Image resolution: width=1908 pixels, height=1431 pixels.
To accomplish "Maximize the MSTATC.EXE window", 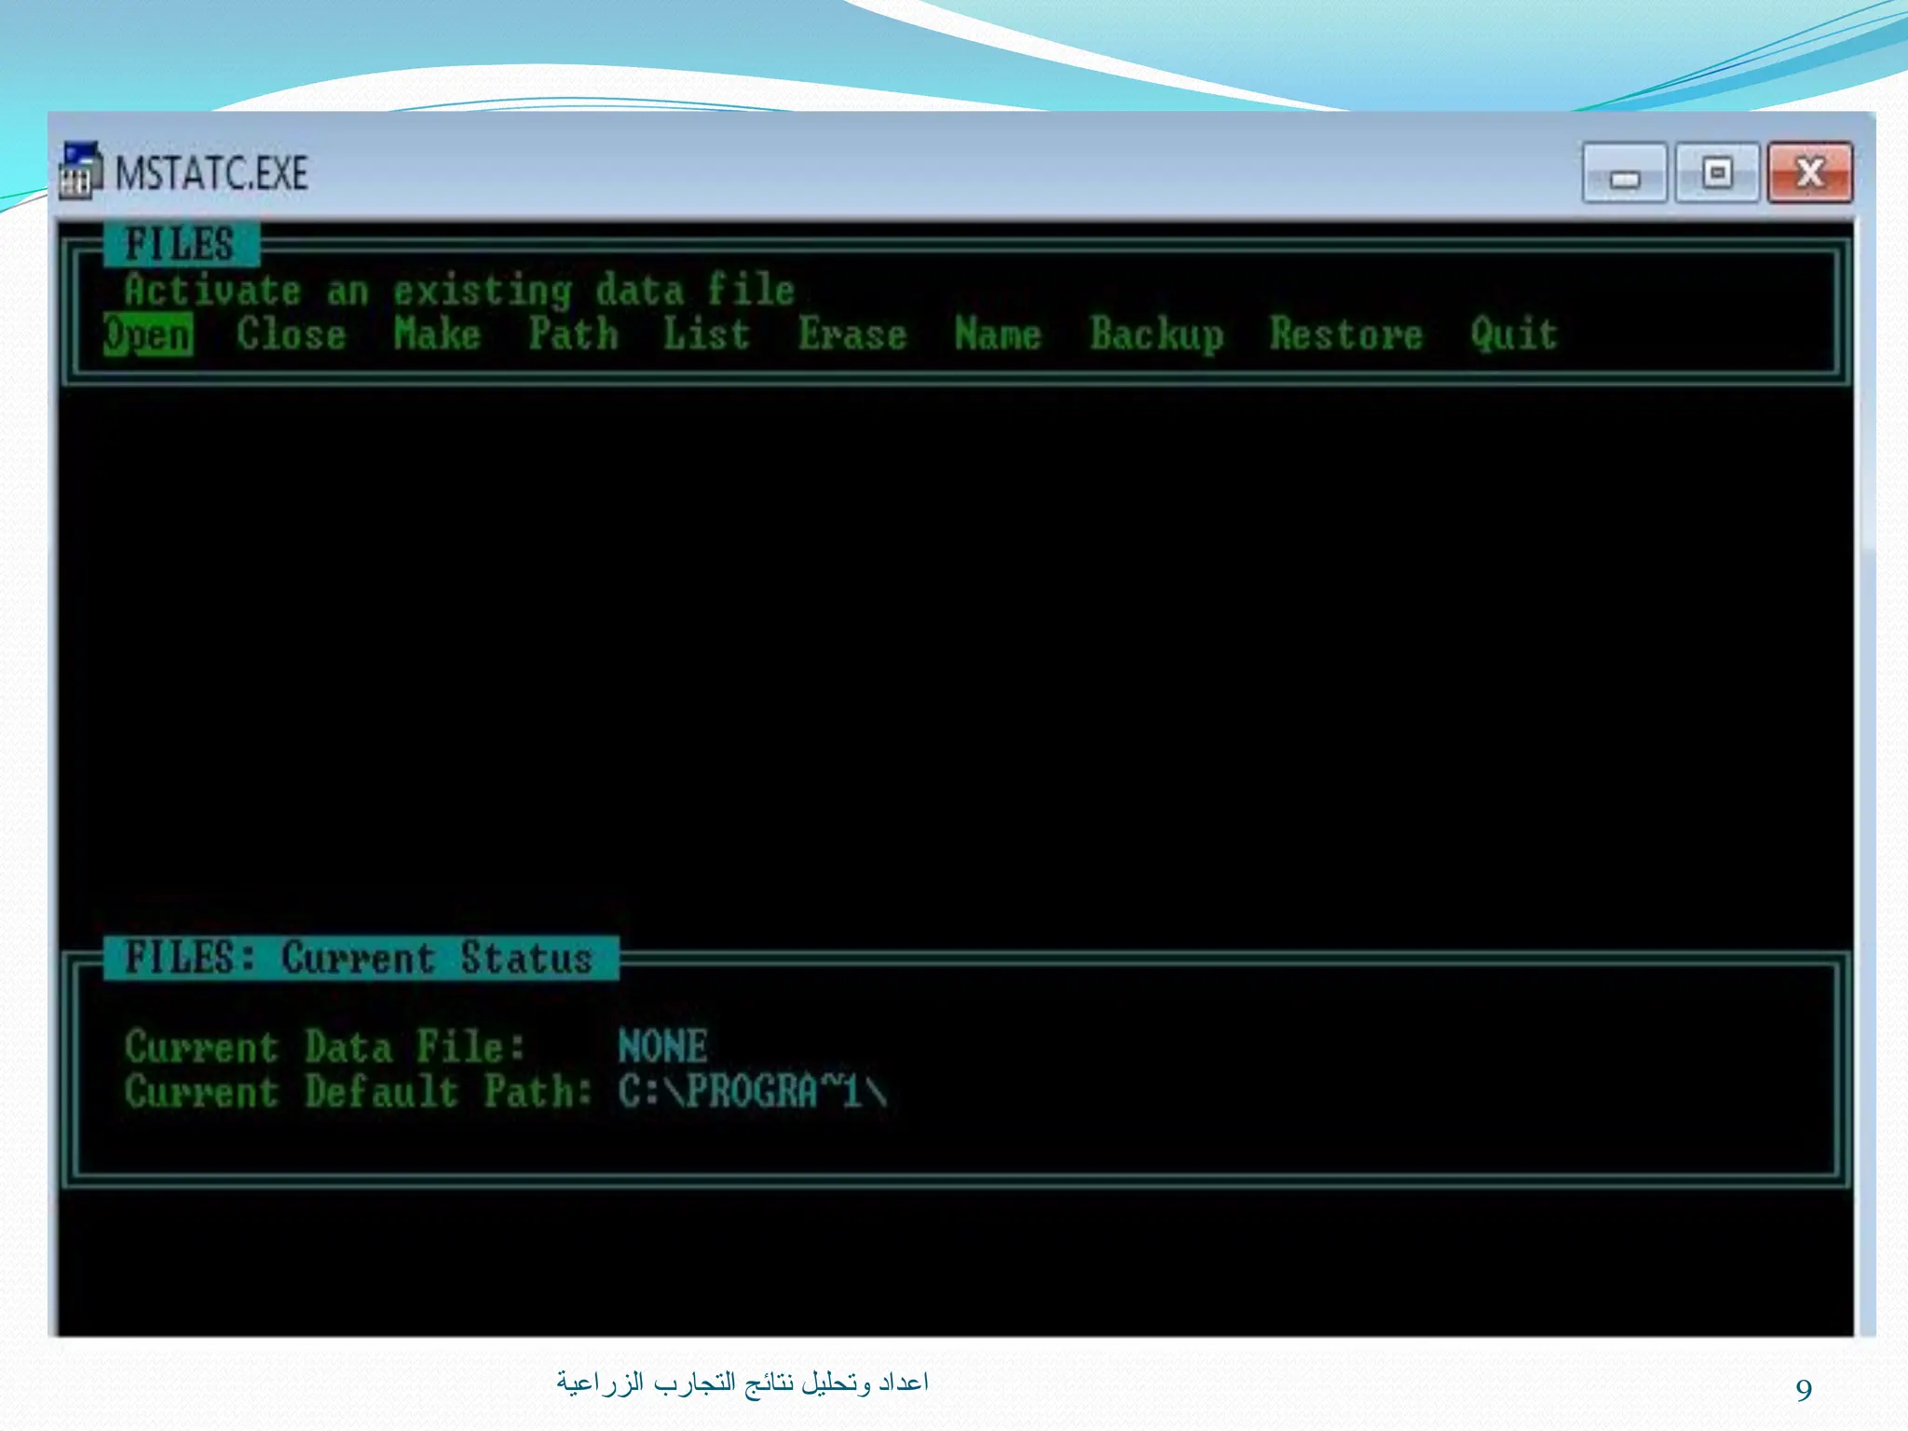I will click(x=1717, y=173).
